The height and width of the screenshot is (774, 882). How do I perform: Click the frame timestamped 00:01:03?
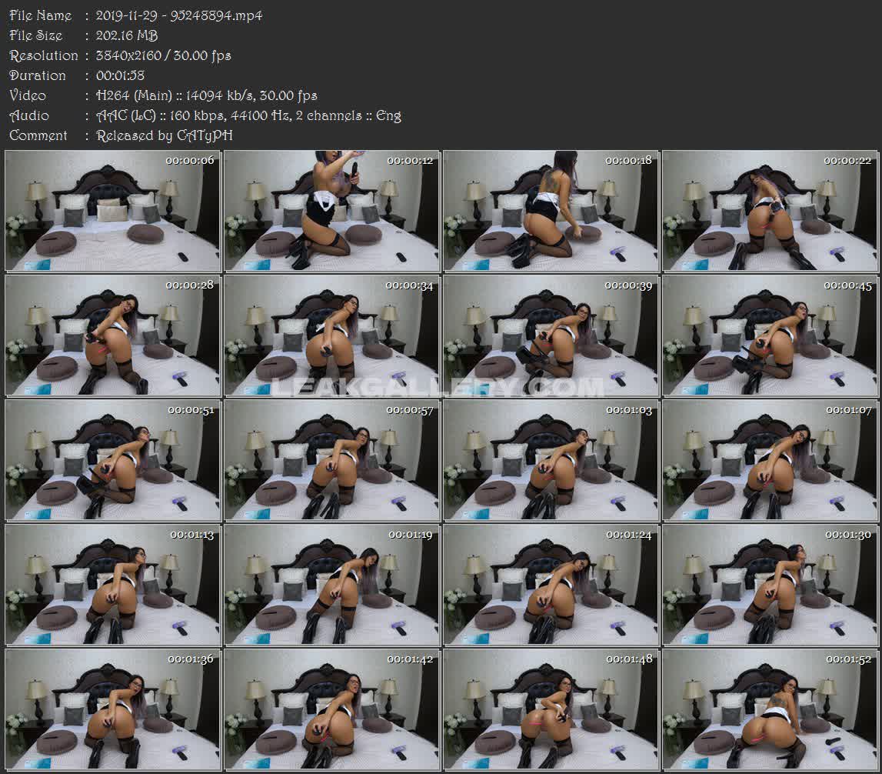[x=550, y=461]
